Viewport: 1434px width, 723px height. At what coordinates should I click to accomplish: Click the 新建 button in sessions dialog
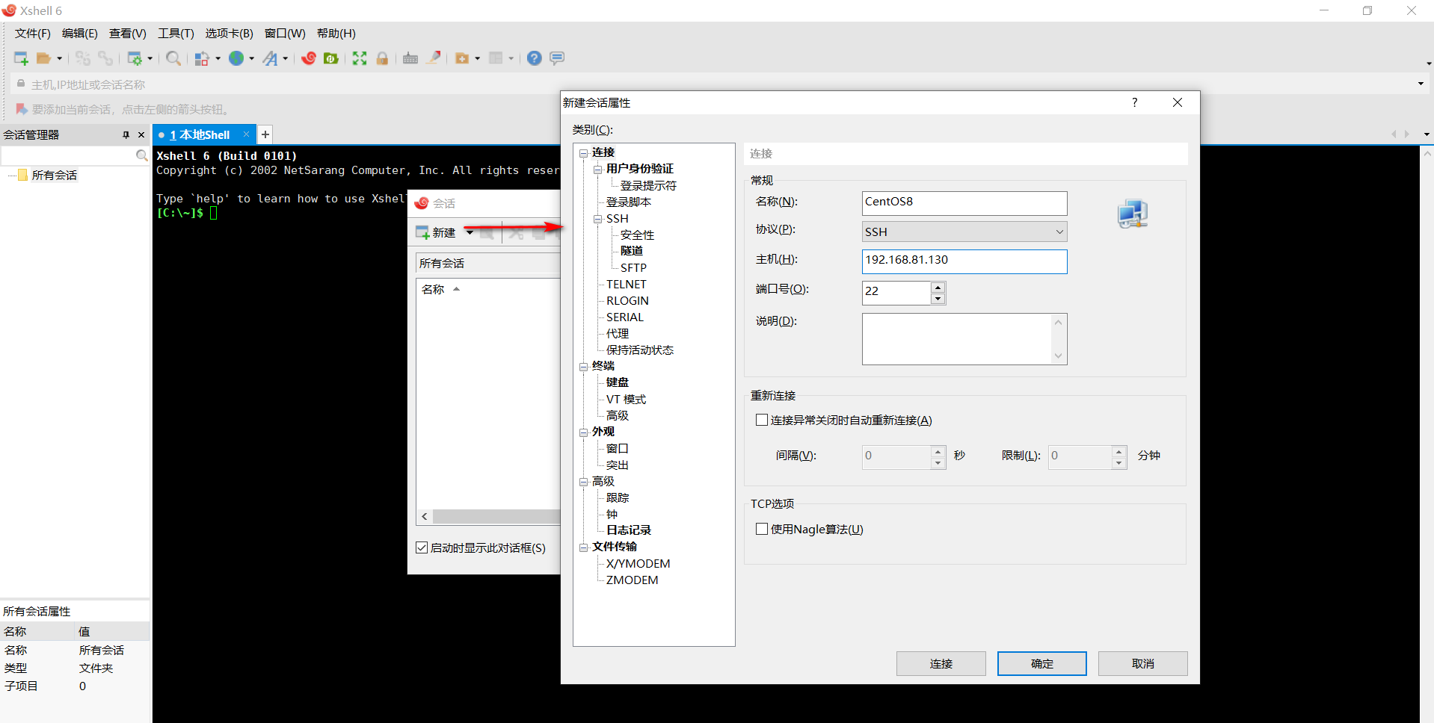coord(437,232)
